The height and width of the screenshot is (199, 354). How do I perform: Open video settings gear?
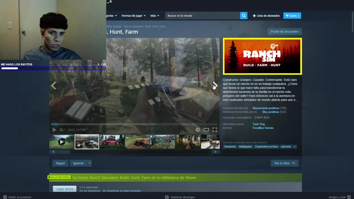click(x=198, y=130)
